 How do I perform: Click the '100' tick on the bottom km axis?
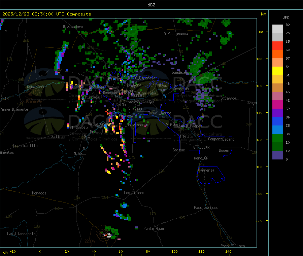(x=174, y=251)
